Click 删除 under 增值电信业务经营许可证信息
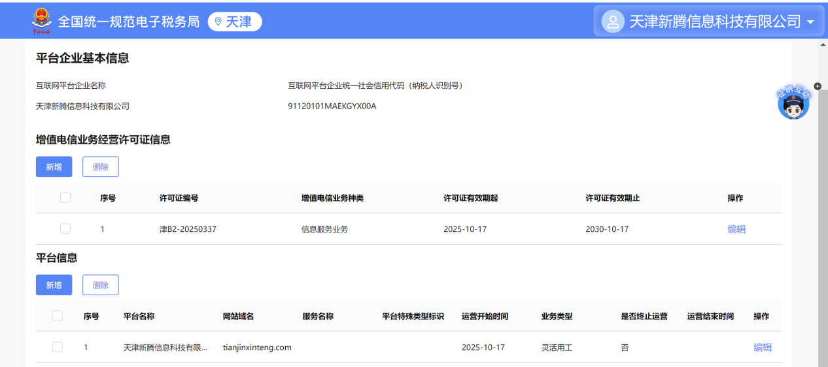 (x=101, y=167)
